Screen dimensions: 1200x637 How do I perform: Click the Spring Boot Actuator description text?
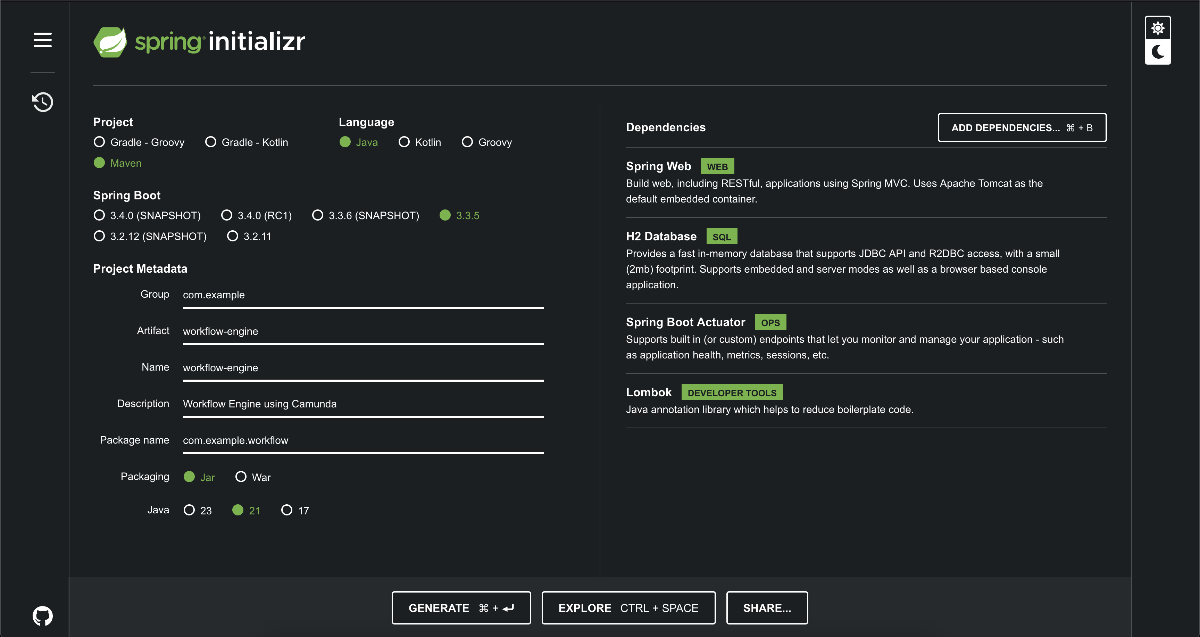point(845,347)
